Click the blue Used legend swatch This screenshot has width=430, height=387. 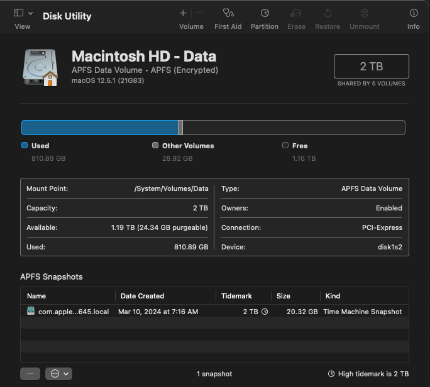click(25, 145)
